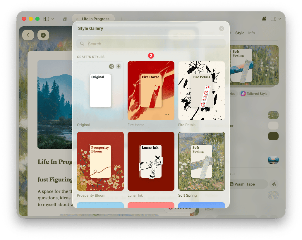This screenshot has height=240, width=302.
Task: Switch to the Life In Progress tab
Action: point(95,19)
